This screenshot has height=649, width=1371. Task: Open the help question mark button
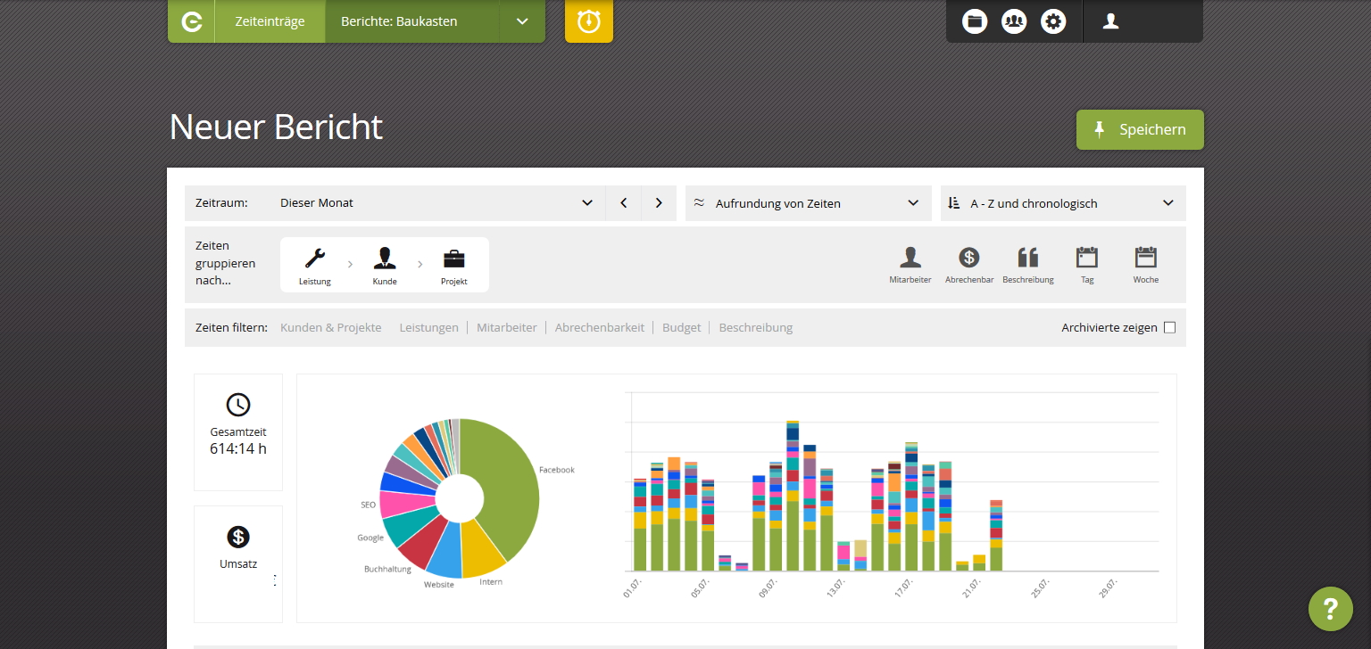(1331, 609)
